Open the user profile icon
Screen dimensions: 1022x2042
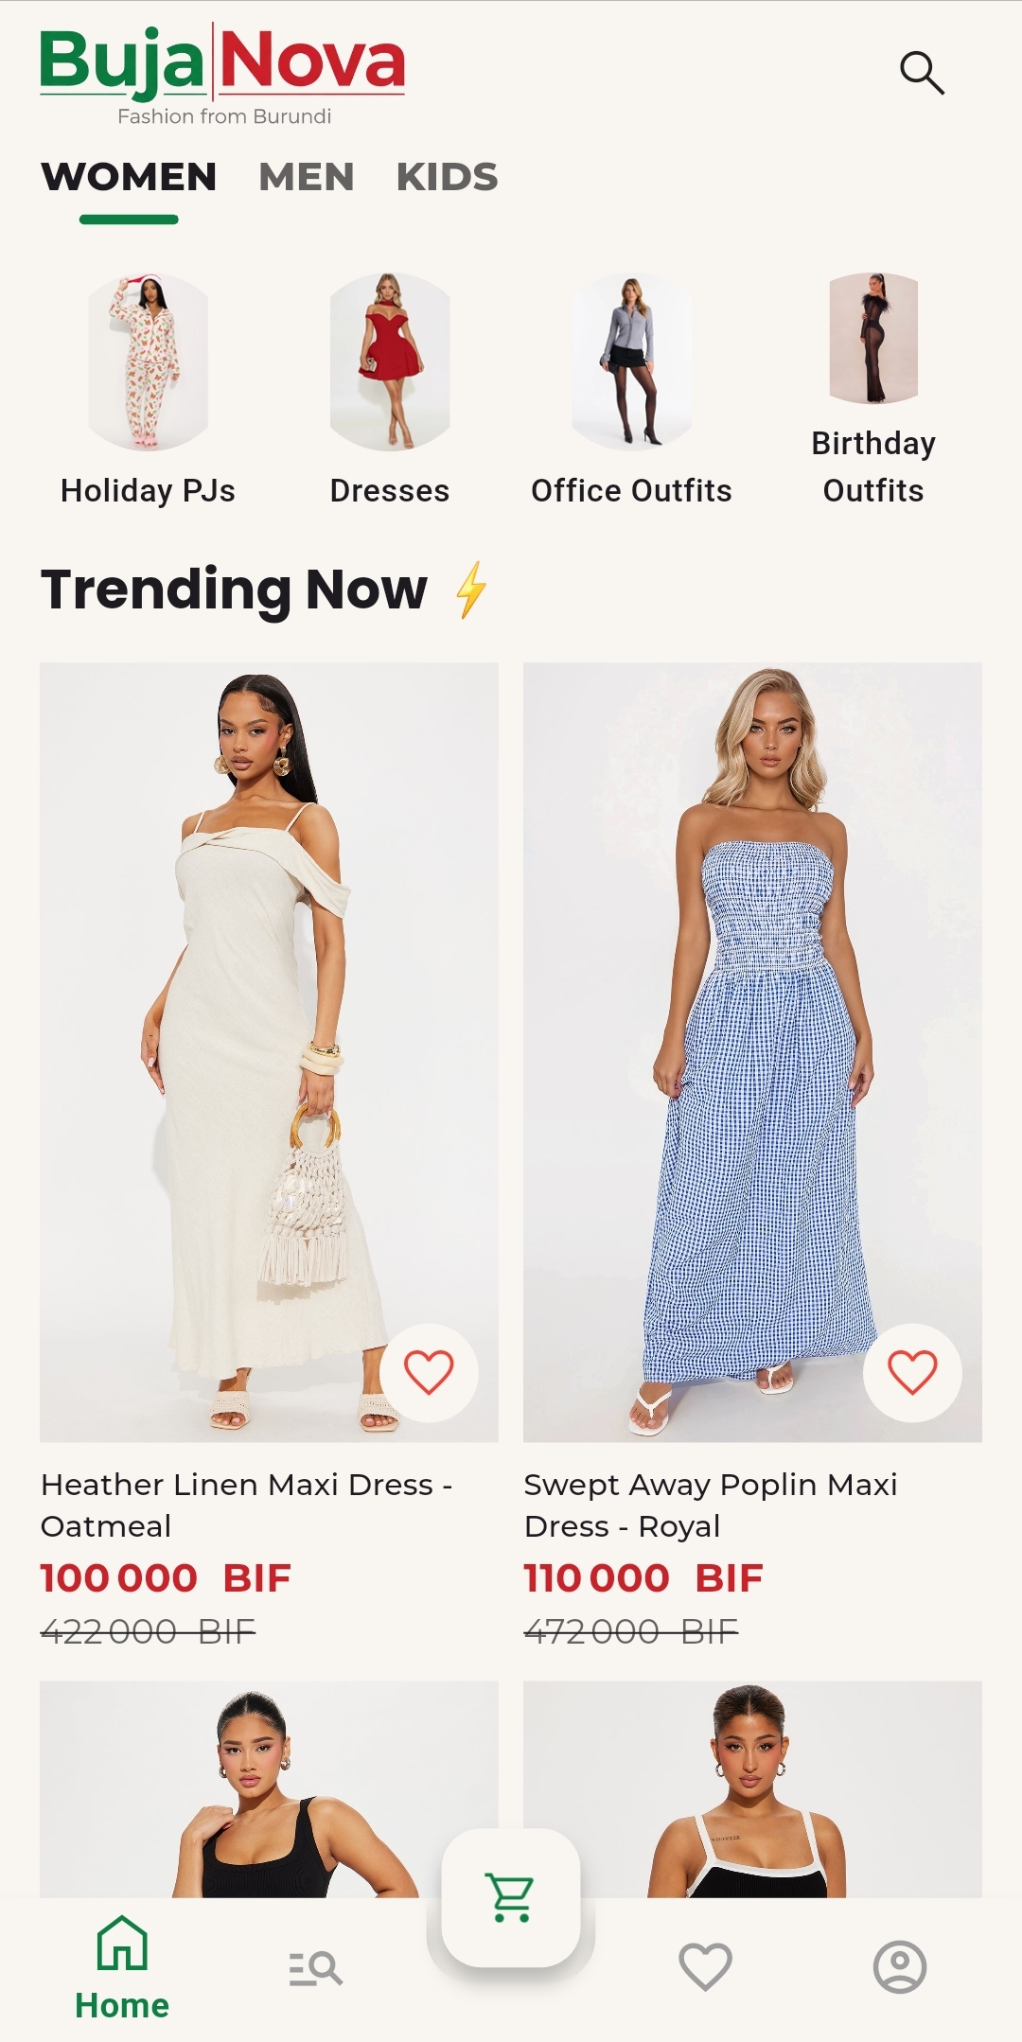(899, 1966)
